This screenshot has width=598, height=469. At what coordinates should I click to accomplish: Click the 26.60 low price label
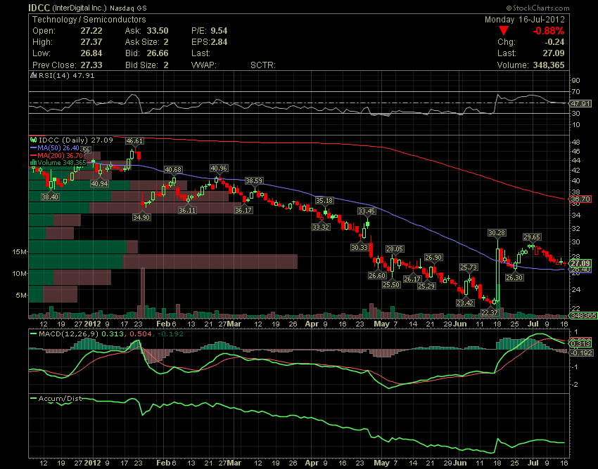tap(377, 275)
